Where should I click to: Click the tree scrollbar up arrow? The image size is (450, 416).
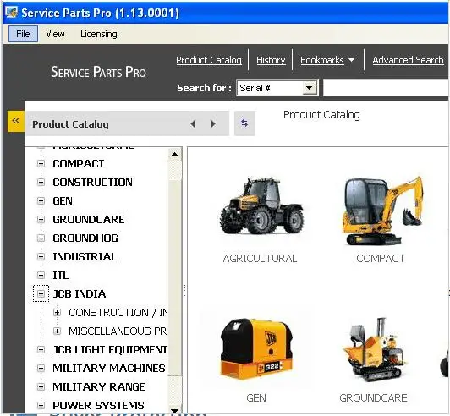pos(174,155)
